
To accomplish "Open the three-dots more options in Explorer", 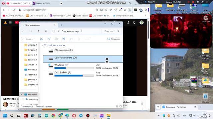I will 87,39.
